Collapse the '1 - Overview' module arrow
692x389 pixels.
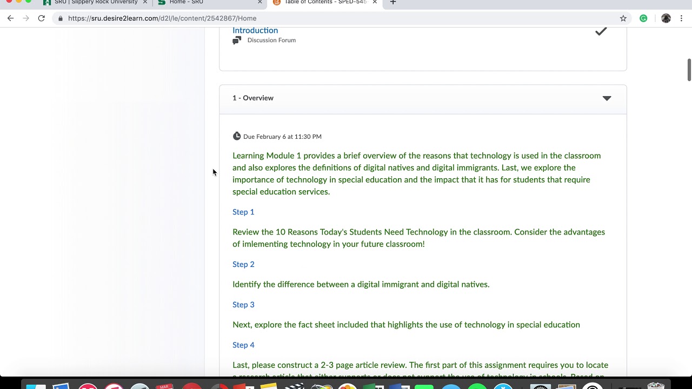[607, 98]
